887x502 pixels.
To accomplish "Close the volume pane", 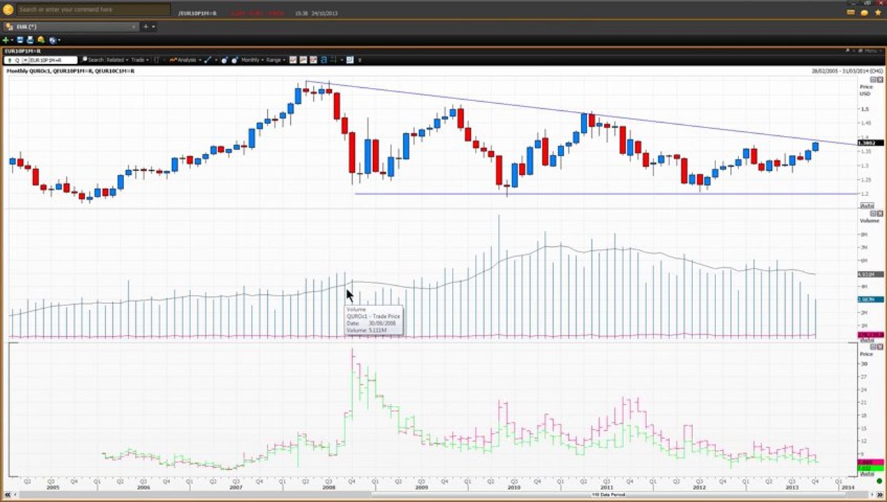I will (x=880, y=213).
